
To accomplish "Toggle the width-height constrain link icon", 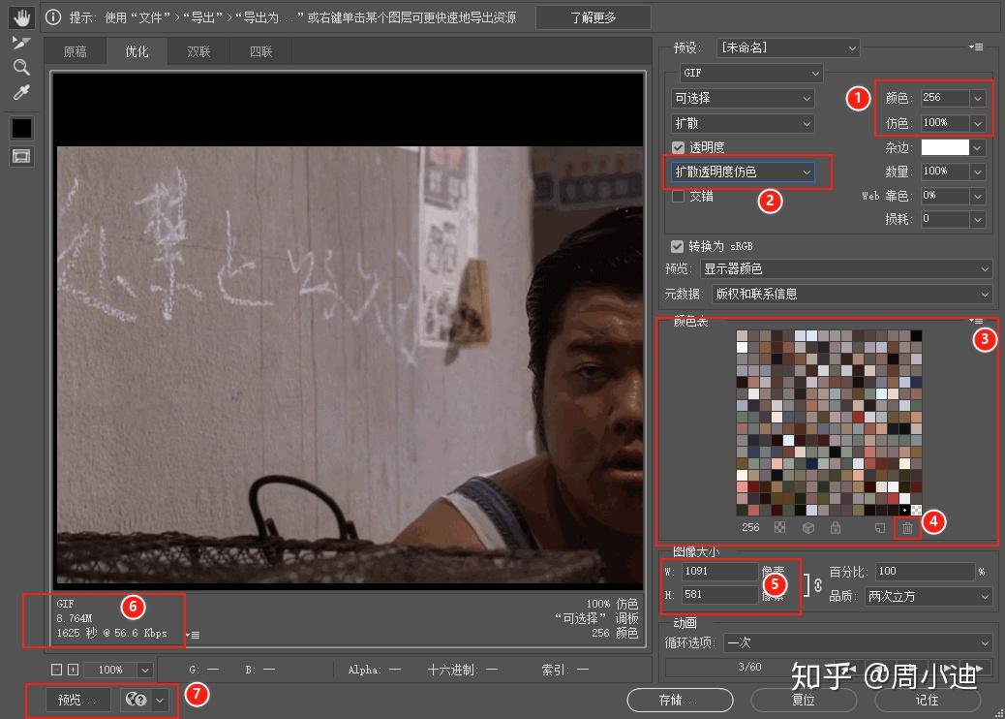I will click(x=818, y=585).
